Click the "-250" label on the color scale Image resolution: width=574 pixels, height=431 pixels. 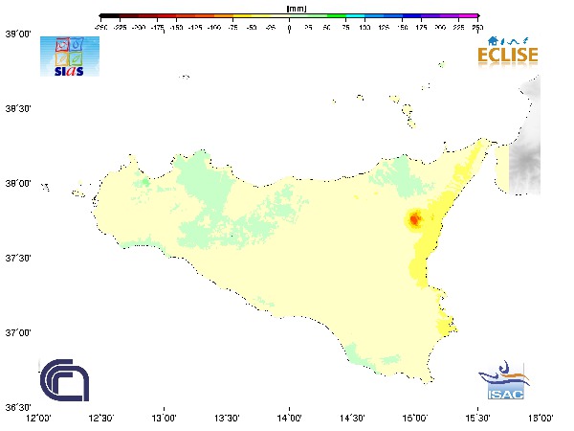(101, 28)
